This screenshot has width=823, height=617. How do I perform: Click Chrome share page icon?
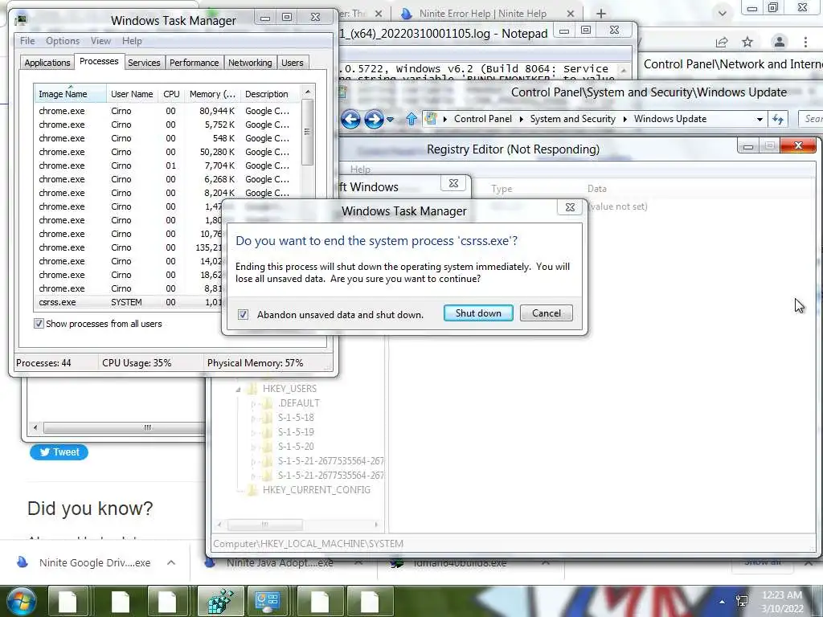pyautogui.click(x=722, y=42)
